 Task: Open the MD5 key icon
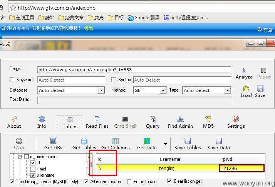[x=208, y=119]
